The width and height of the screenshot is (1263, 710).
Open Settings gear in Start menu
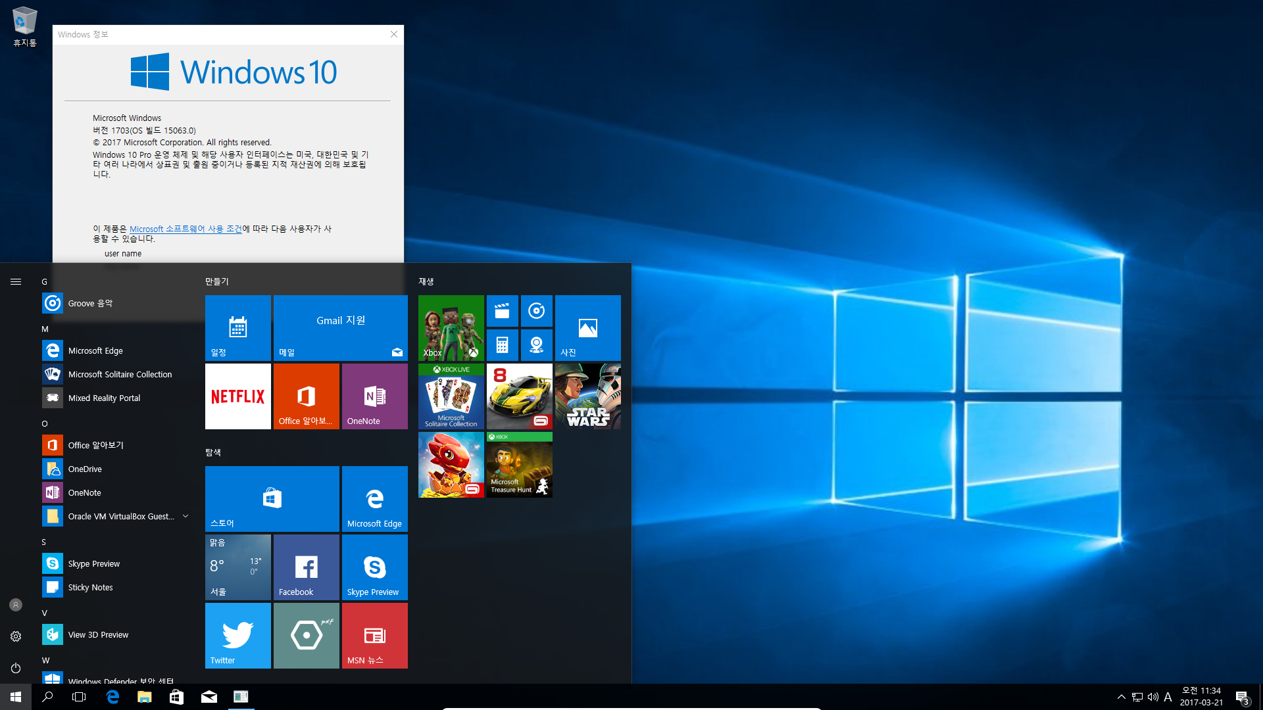tap(16, 636)
